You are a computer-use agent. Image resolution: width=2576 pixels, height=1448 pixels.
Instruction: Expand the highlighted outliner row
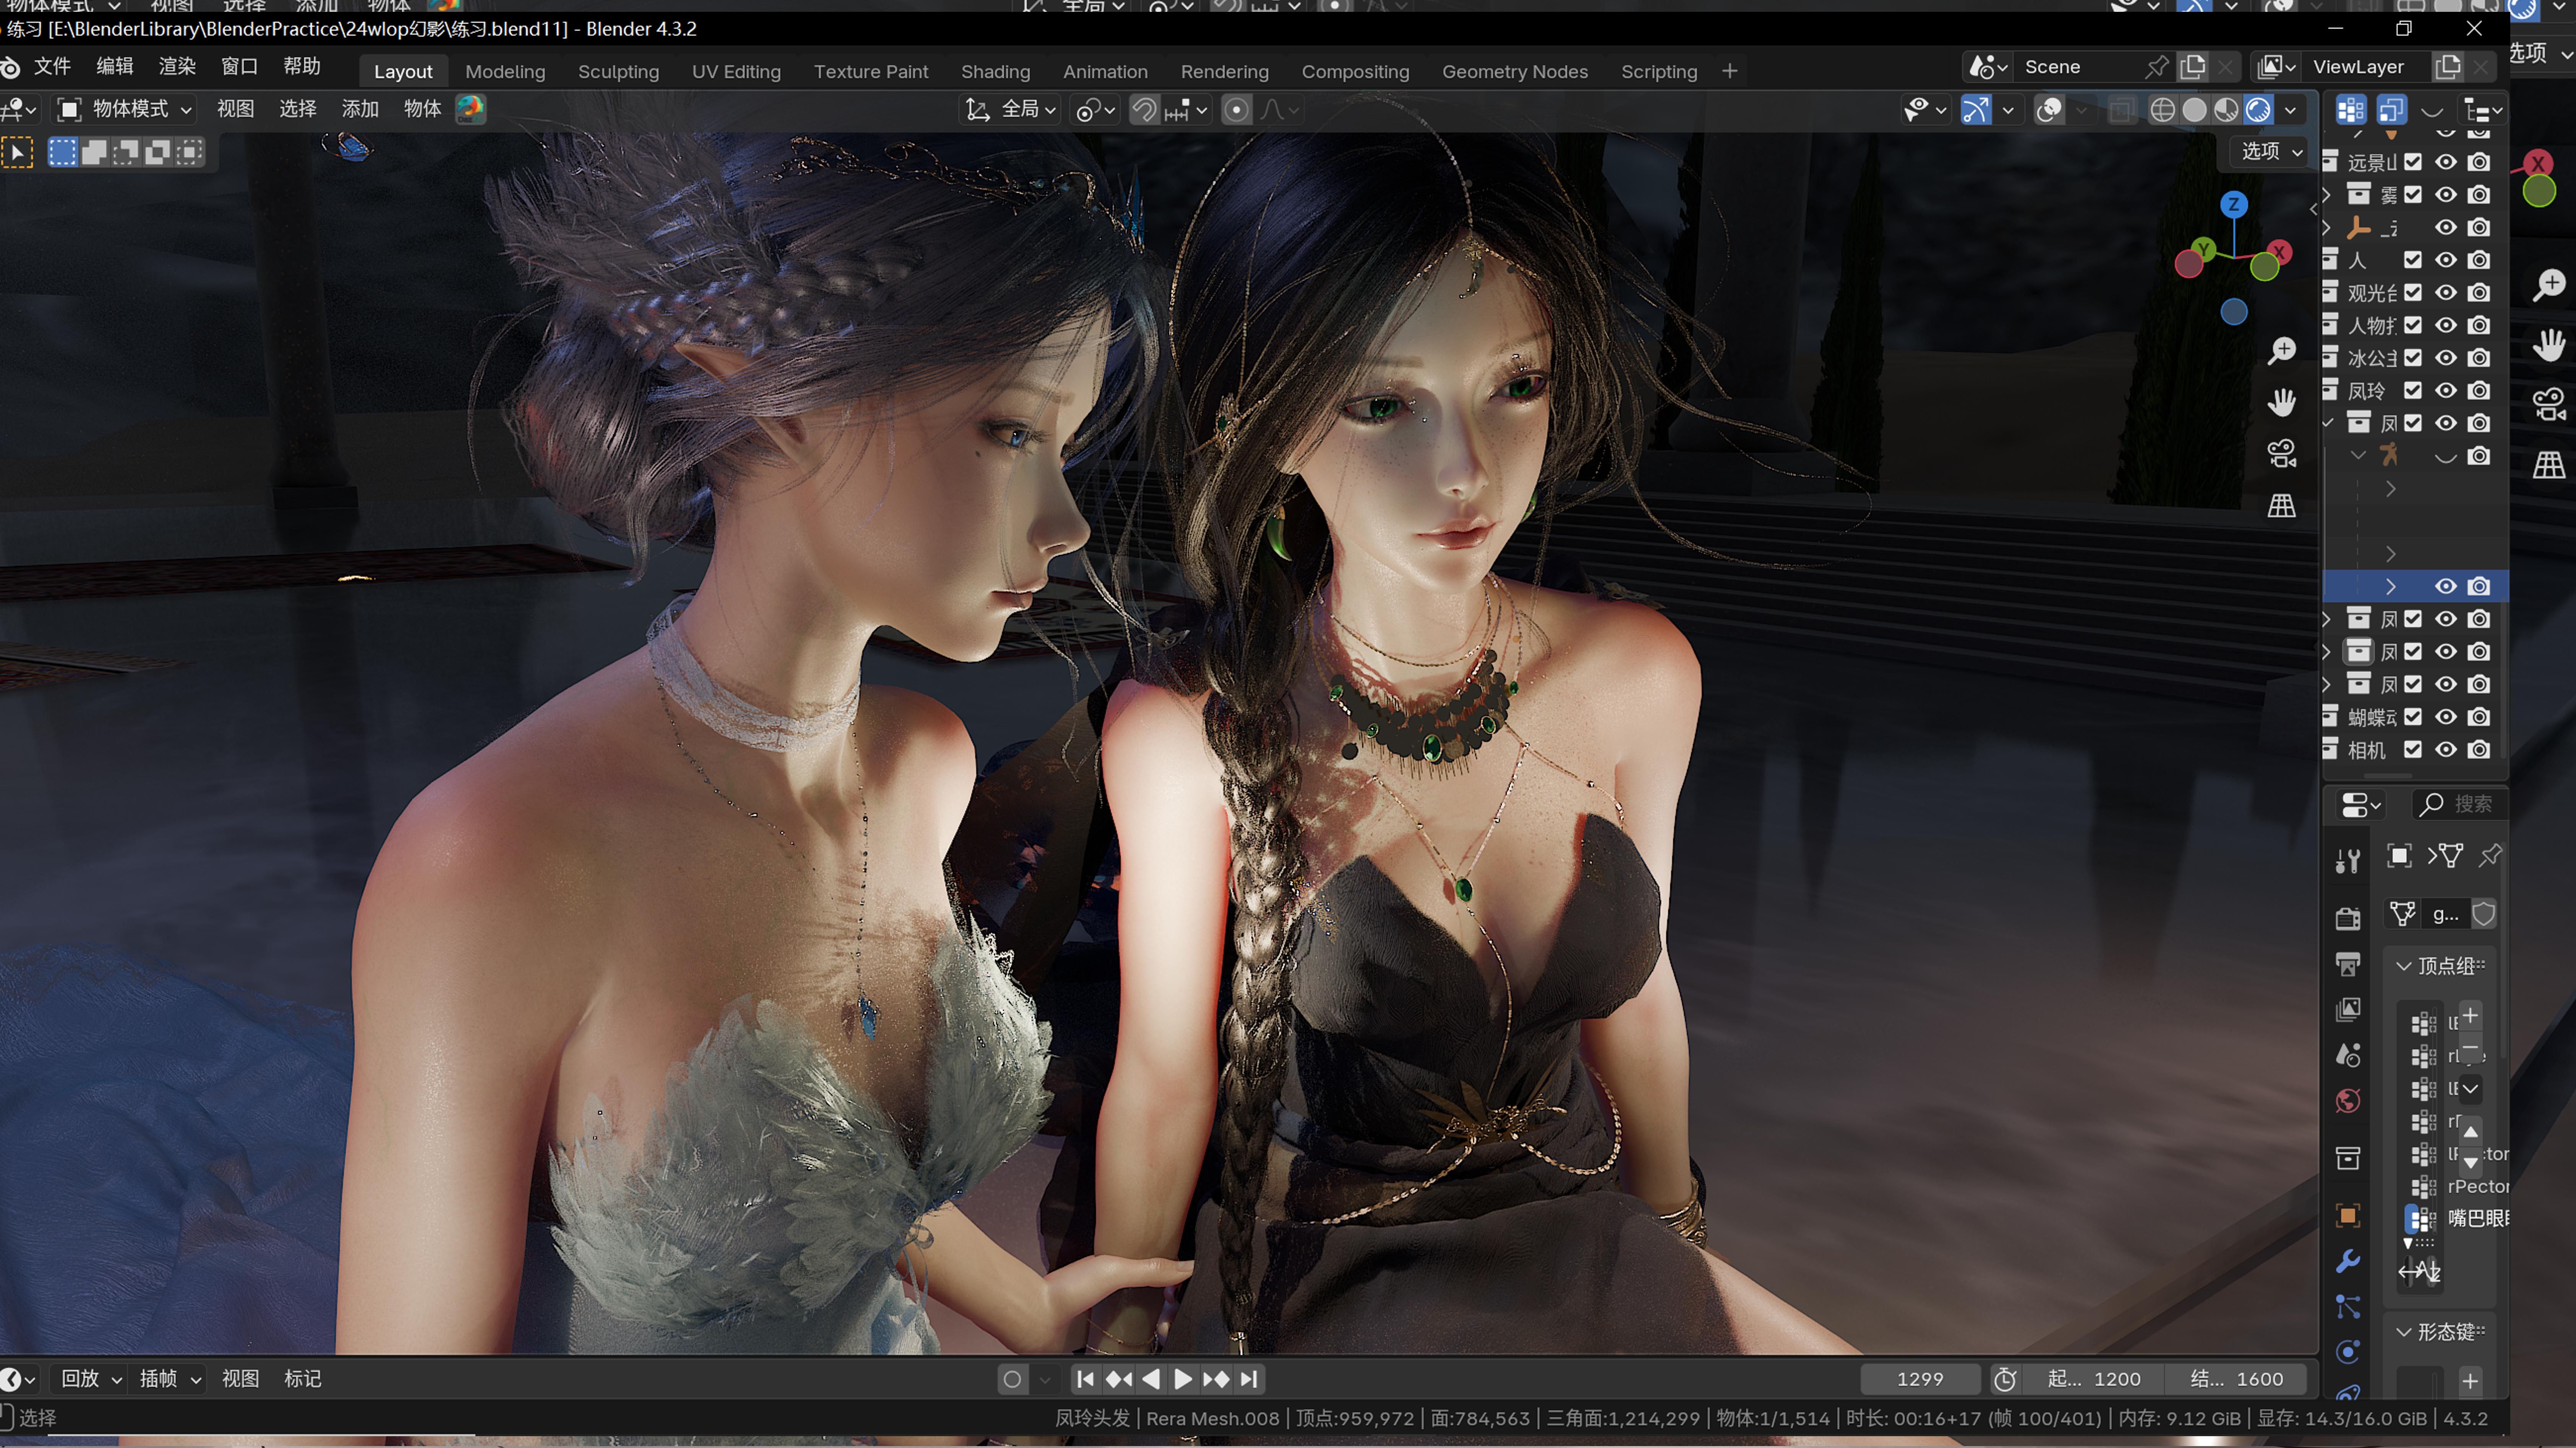click(x=2391, y=586)
